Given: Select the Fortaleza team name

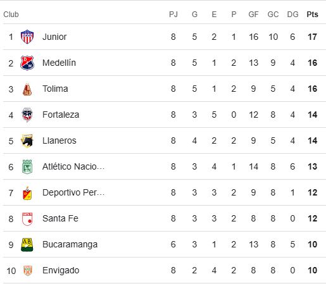Looking at the screenshot, I should (61, 115).
